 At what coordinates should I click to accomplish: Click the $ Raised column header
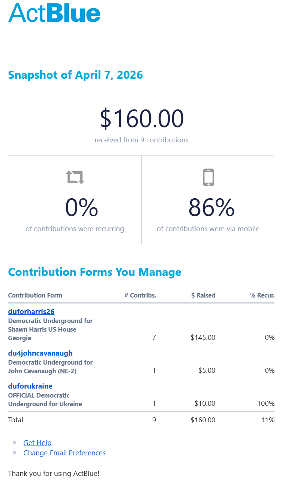(x=203, y=295)
